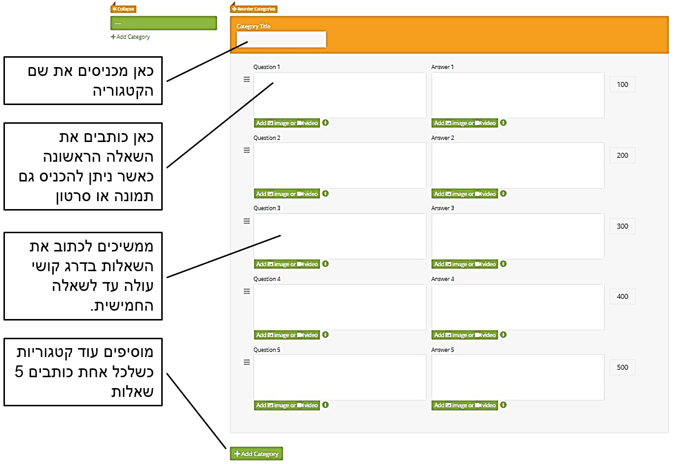Collapse the category sidebar panel
This screenshot has height=464, width=678.
point(123,9)
